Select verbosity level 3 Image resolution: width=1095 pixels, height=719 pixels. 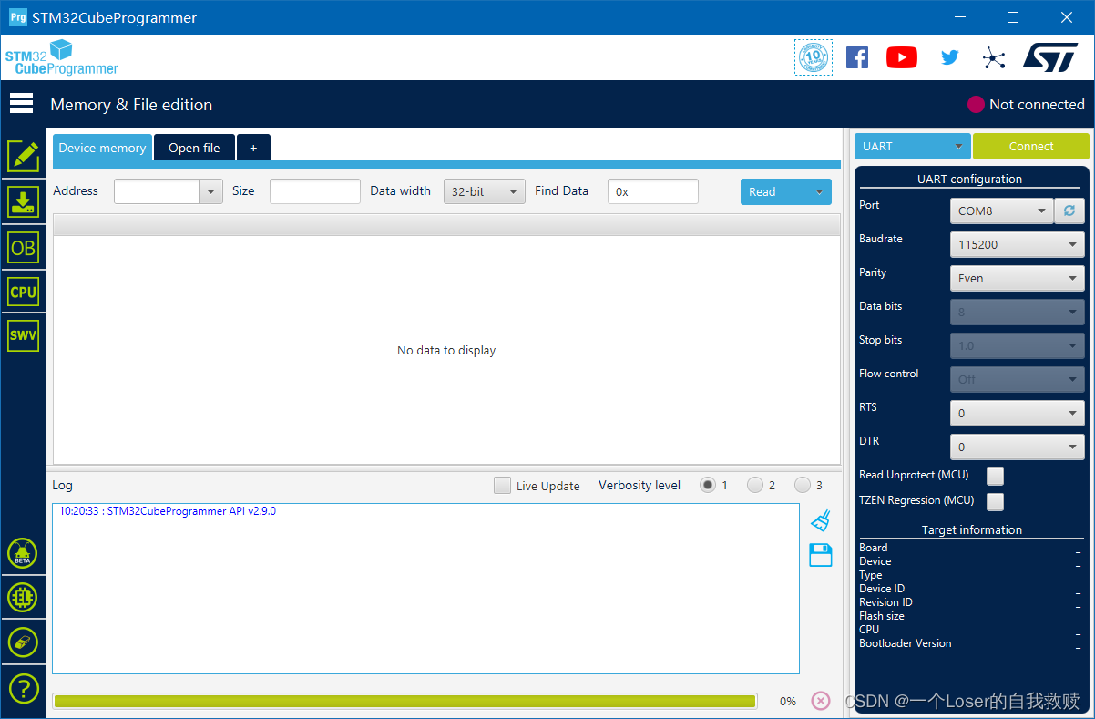(x=803, y=485)
